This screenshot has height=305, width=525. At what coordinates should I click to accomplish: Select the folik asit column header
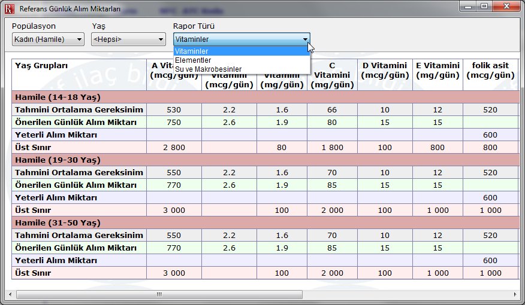point(490,71)
